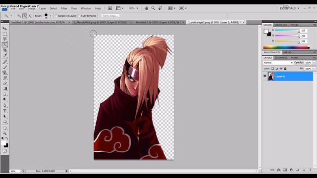Select the Spot Healing Brush tool
The height and width of the screenshot is (178, 317).
click(4, 62)
